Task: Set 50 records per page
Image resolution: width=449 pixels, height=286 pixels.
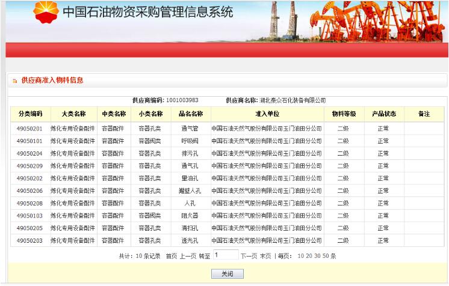Action: point(326,256)
